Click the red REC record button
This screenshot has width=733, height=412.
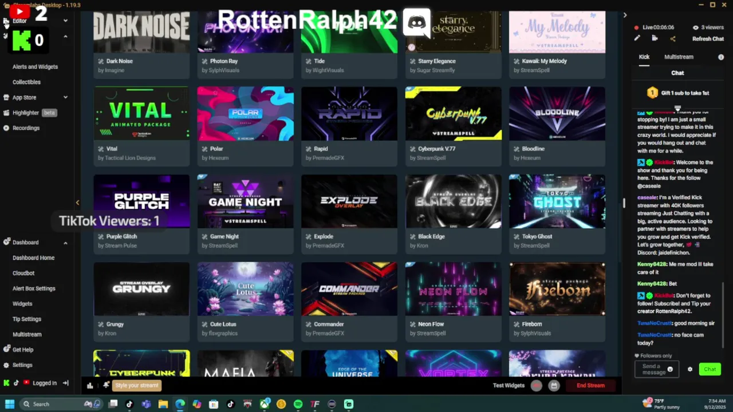[536, 386]
